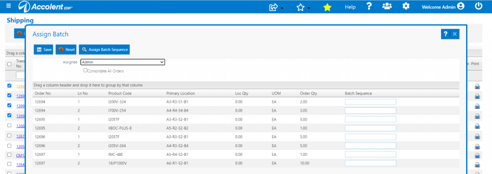
Task: Open the CM1 transaction link
Action: point(20,155)
